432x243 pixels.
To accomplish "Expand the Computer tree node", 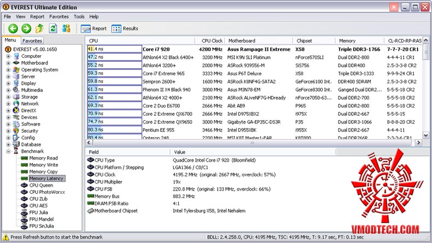I will pyautogui.click(x=8, y=56).
